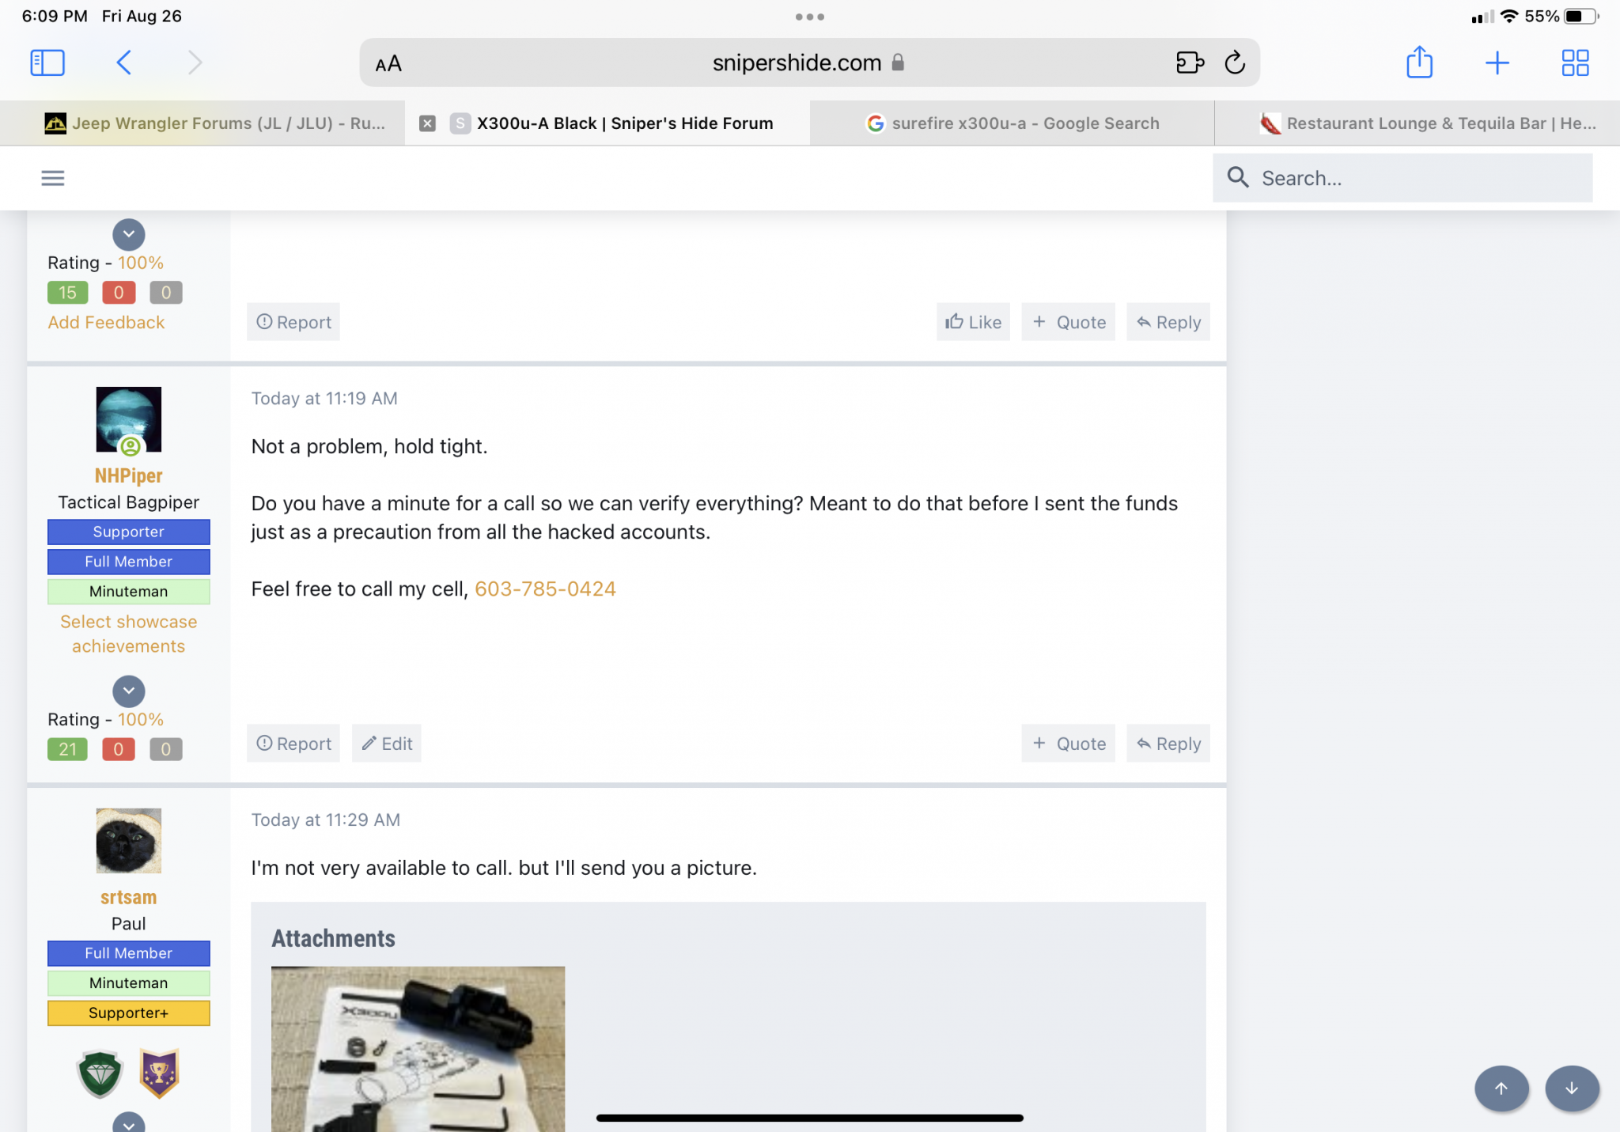Show tab overview grid

[1574, 62]
